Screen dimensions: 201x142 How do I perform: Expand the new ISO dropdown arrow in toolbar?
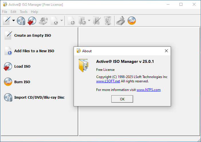tap(13, 20)
